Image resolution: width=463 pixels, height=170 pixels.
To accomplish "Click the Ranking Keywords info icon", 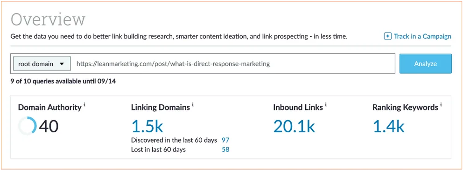I will 441,104.
